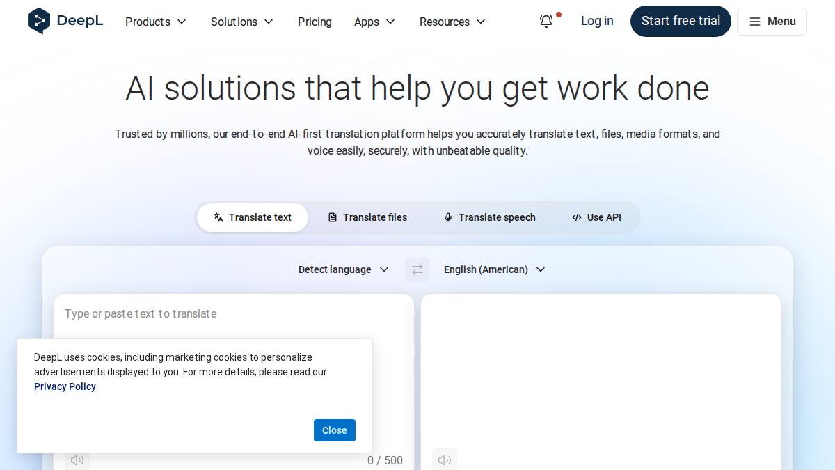
Task: Open the Detect language selector
Action: [x=344, y=269]
